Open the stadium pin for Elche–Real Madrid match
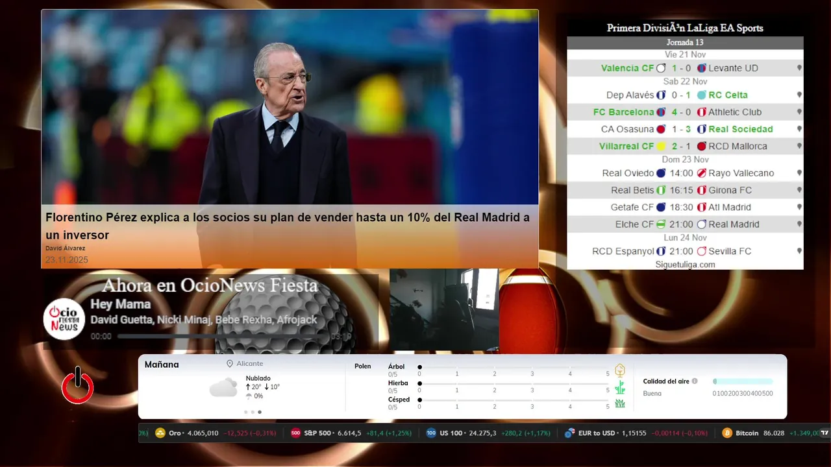Viewport: 831px width, 467px height. [x=799, y=224]
